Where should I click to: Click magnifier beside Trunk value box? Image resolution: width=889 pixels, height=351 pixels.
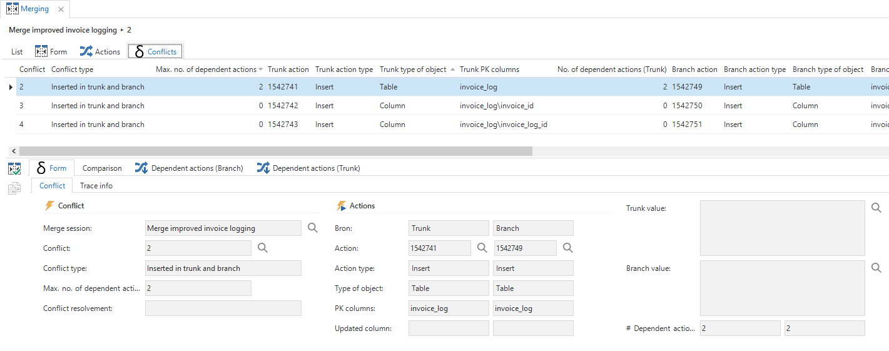(x=876, y=208)
